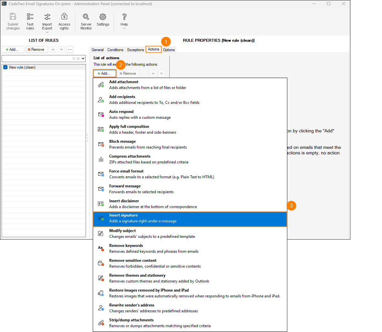Open the rule search filter dropdown
The image size is (382, 332).
83,58
